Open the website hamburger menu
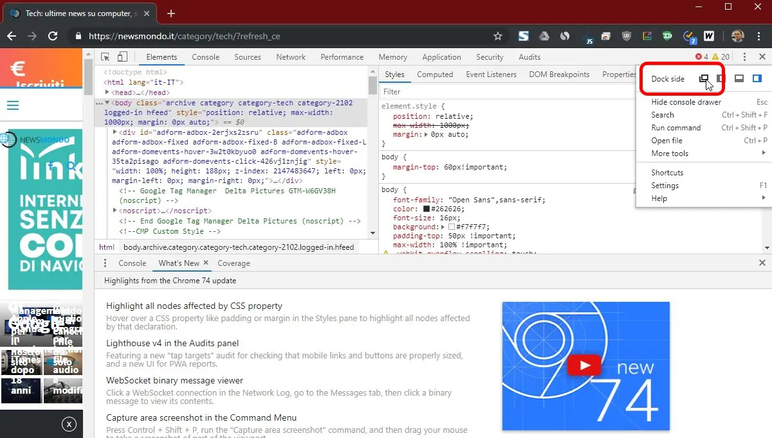772x438 pixels. click(12, 105)
